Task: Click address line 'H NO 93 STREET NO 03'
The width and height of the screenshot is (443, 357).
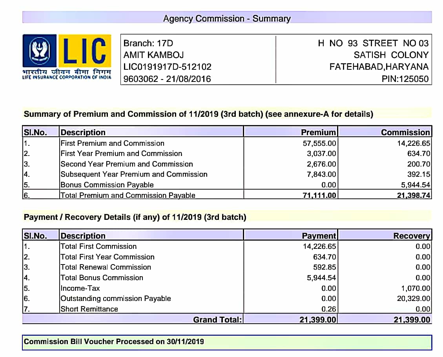Action: point(373,43)
